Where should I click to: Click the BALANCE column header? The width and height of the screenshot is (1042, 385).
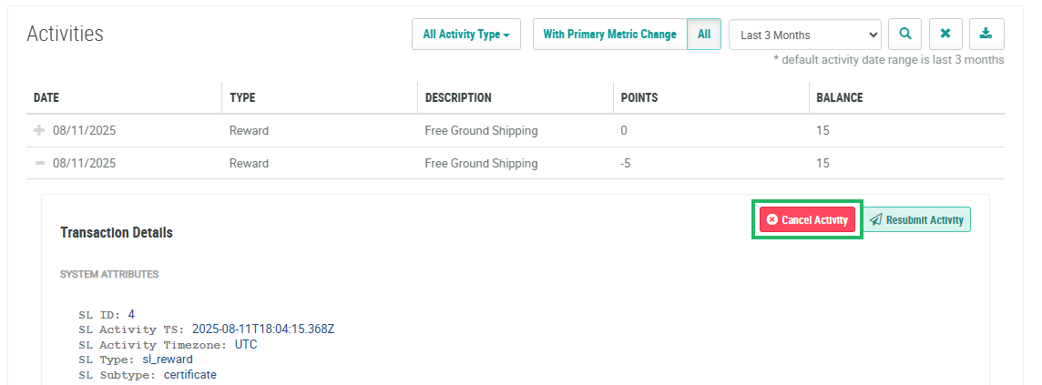coord(840,97)
